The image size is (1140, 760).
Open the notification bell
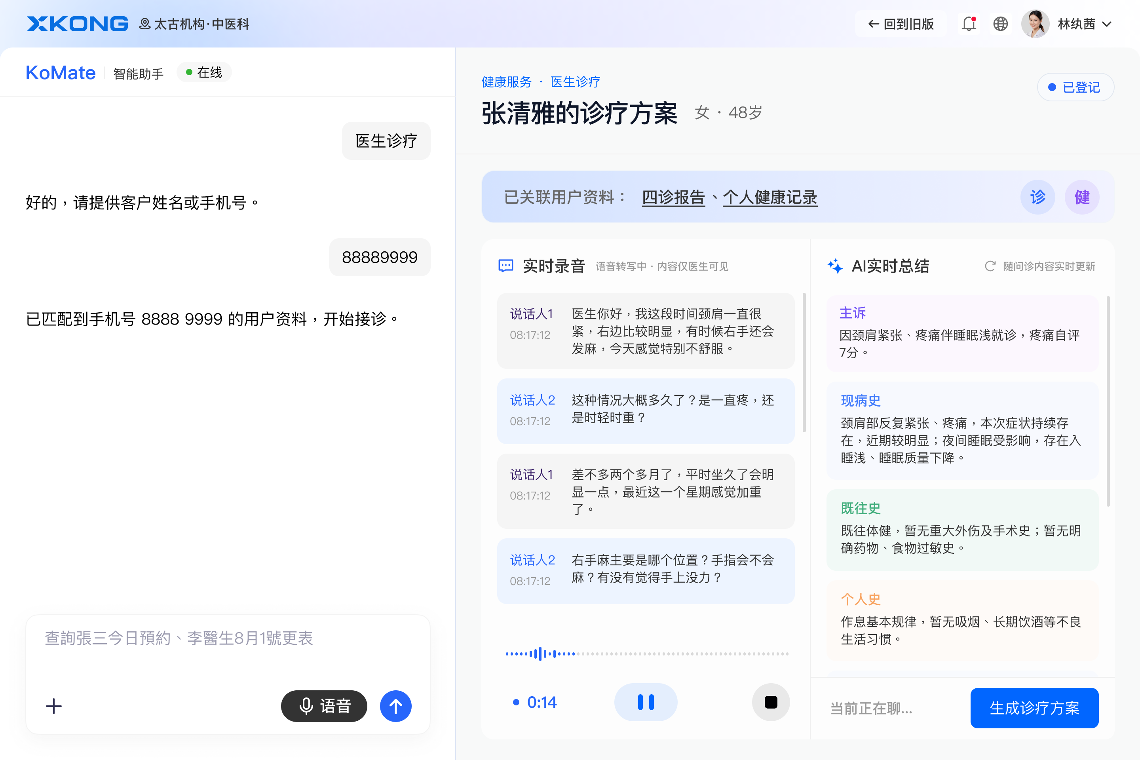969,24
